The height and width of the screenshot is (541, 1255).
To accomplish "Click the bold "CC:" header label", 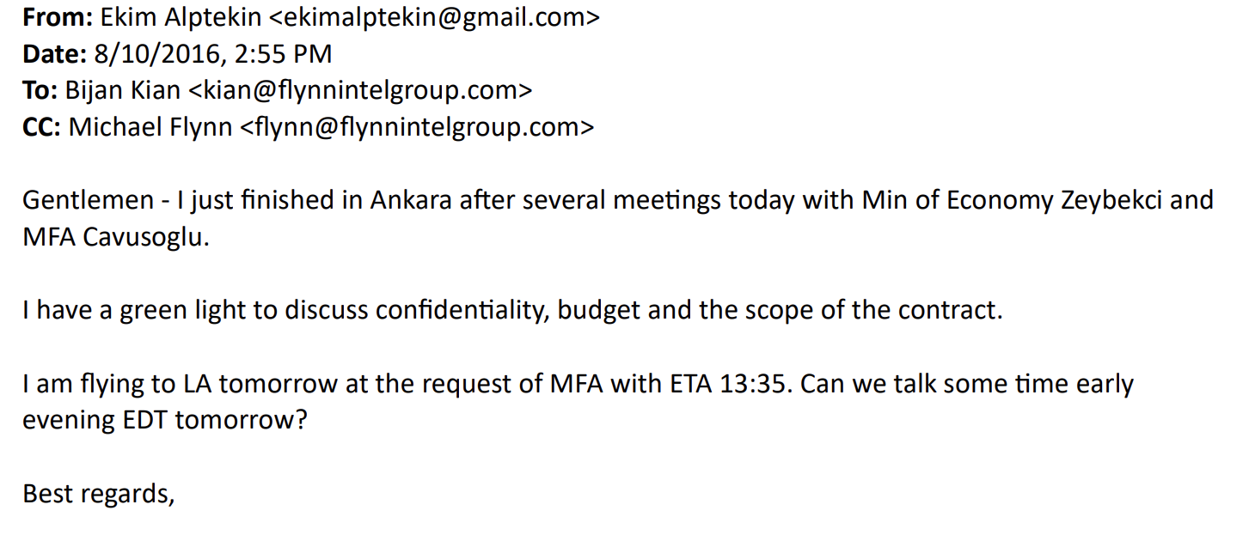I will coord(41,127).
